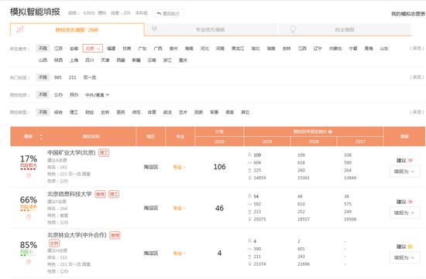Select 不限 in the 院校性质 row
Image resolution: width=426 pixels, height=279 pixels.
tap(43, 94)
